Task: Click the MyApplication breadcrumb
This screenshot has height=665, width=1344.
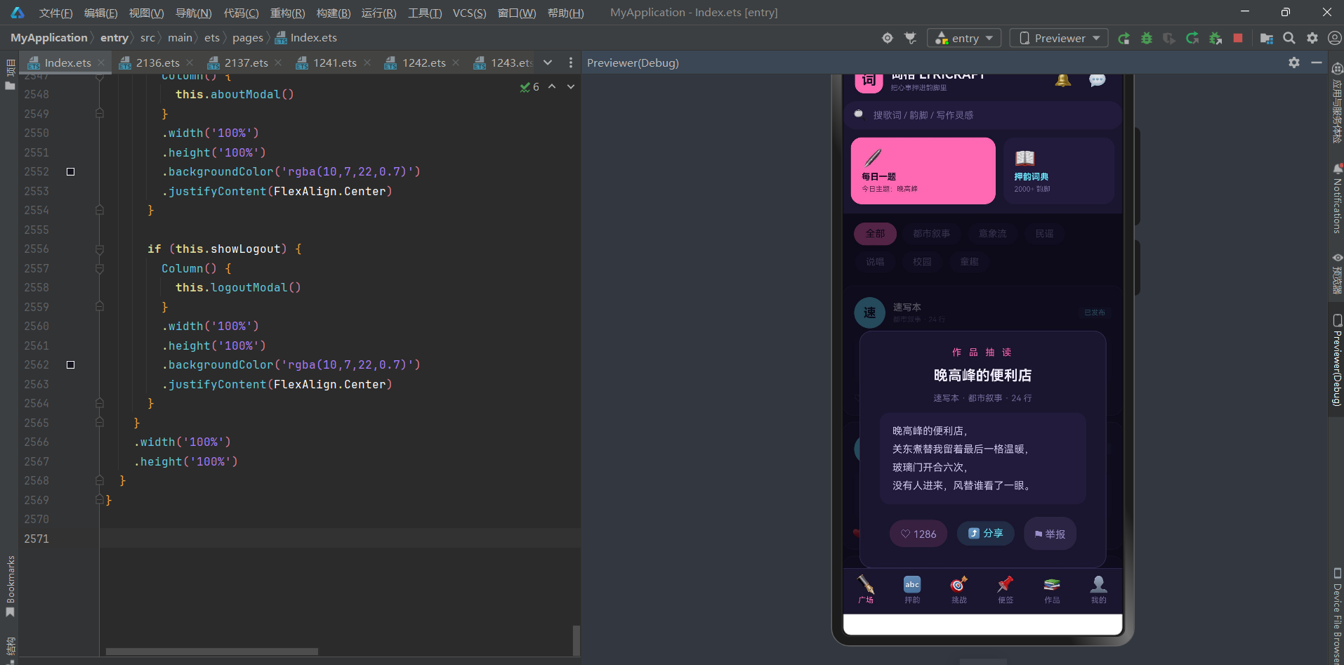Action: point(49,38)
